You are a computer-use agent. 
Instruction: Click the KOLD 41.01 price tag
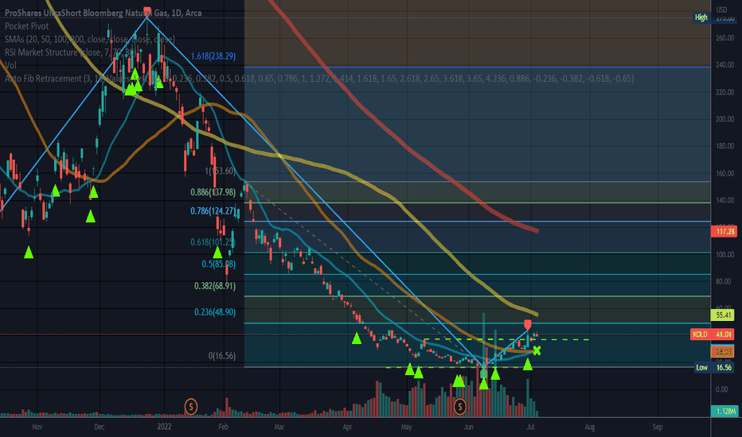(713, 335)
